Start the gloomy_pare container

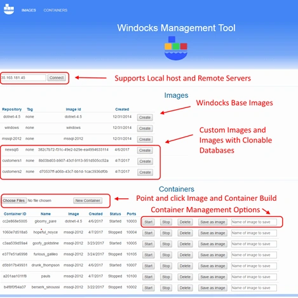pyautogui.click(x=149, y=222)
